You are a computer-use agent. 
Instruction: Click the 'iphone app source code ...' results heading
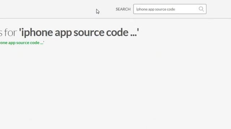click(79, 32)
